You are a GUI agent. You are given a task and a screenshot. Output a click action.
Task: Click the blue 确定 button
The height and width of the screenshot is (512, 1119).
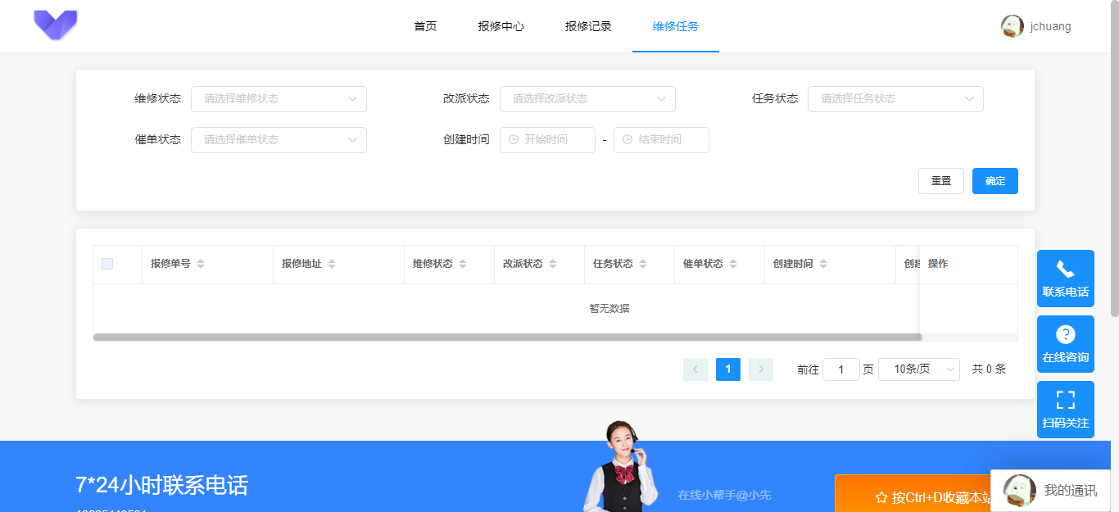[995, 181]
